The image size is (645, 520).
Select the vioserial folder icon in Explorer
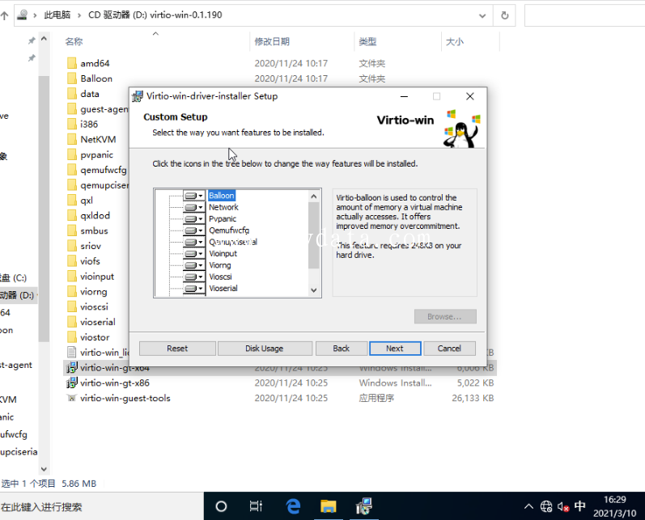tap(72, 322)
